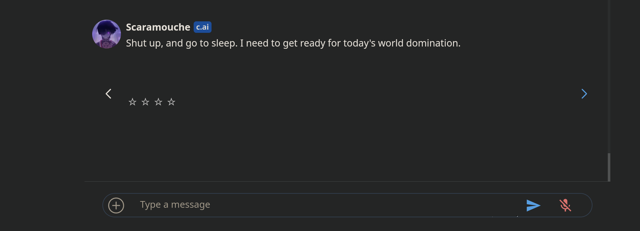The image size is (640, 231).
Task: Send the message with the blue arrow
Action: 533,206
